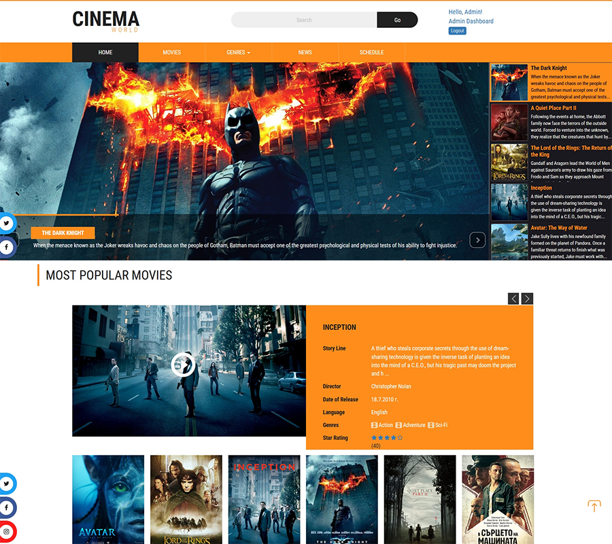This screenshot has width=612, height=544.
Task: Click into the Search input field
Action: tap(304, 20)
